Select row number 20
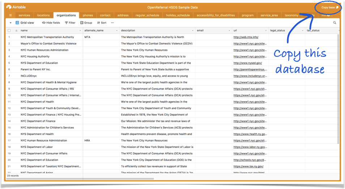345x189 pixels. click(x=9, y=160)
